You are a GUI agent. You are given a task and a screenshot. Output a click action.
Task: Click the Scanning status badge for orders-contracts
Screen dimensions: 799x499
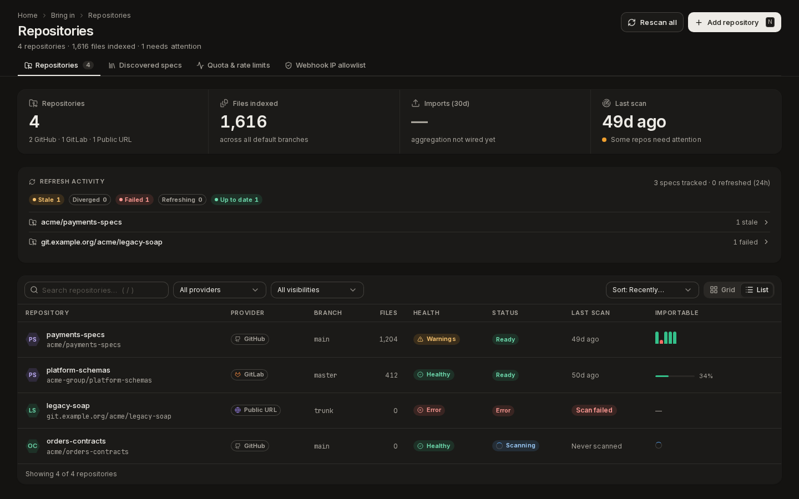pos(515,446)
